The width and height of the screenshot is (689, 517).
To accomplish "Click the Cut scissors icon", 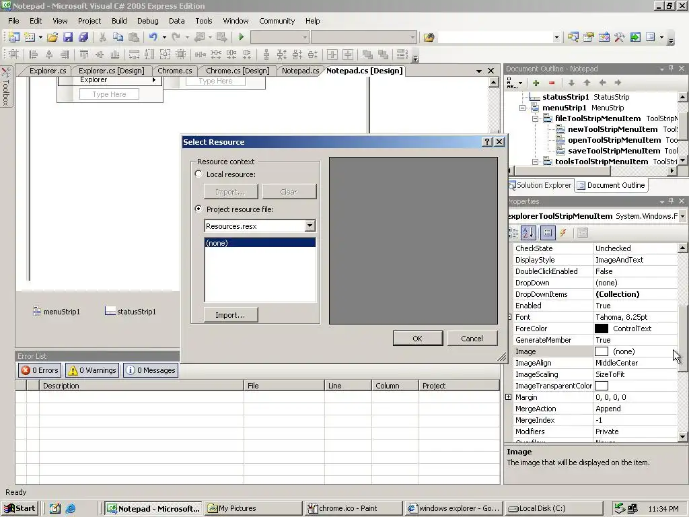I will pyautogui.click(x=102, y=38).
